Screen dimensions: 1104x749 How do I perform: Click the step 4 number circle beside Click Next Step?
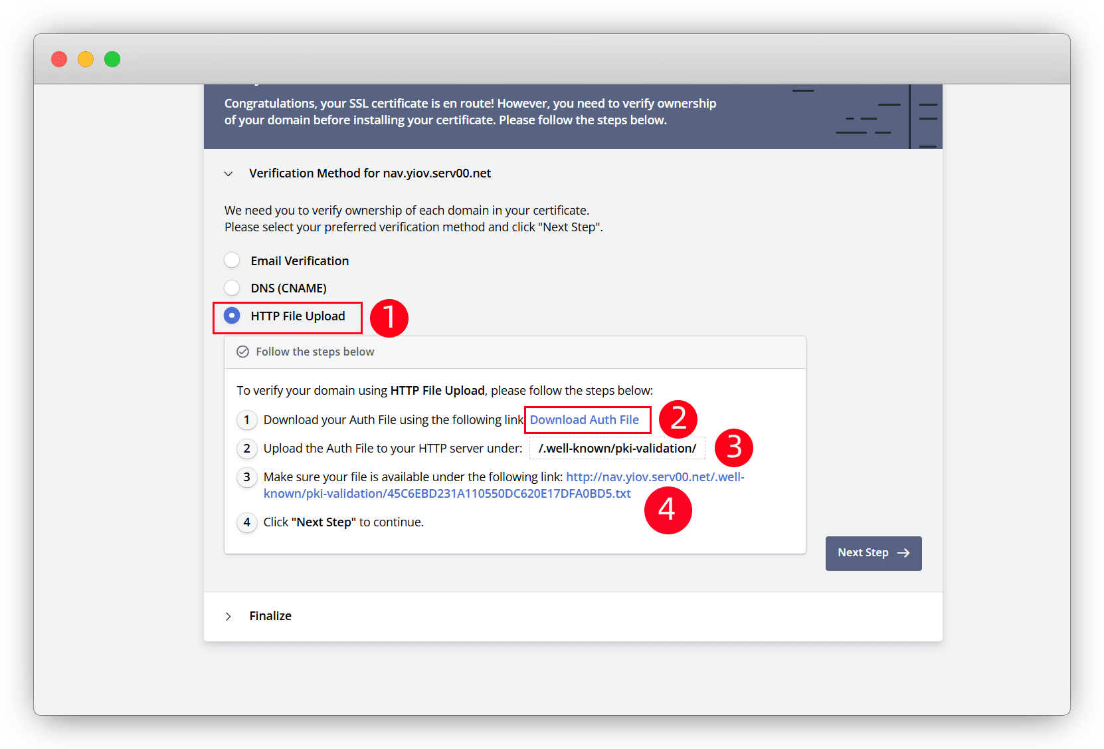click(247, 522)
